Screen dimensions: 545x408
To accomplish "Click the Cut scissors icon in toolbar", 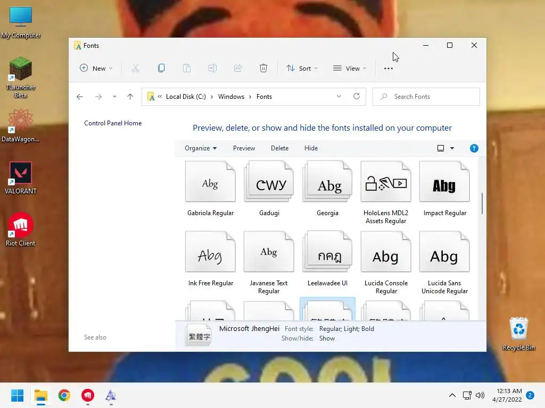I will [x=136, y=69].
